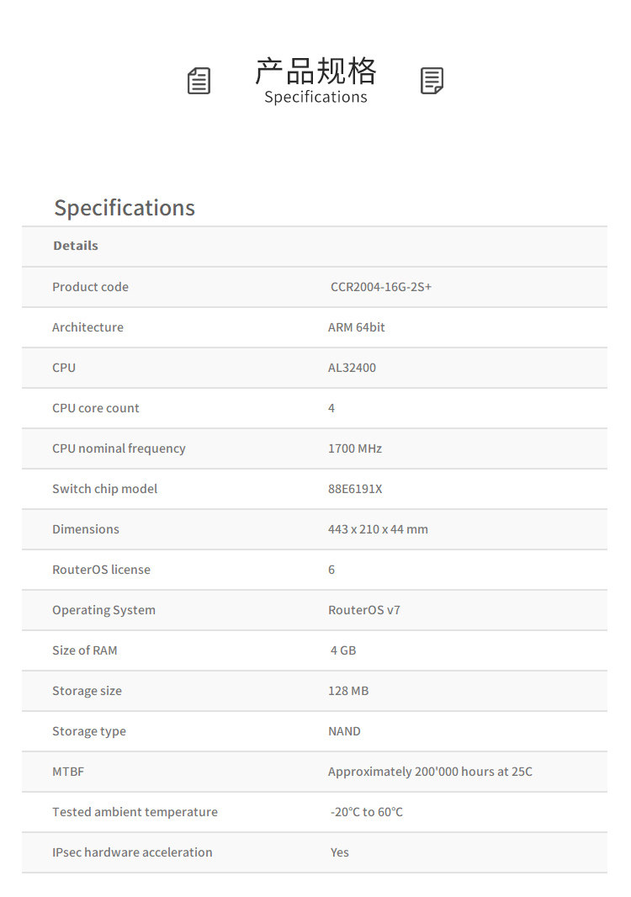631x897 pixels.
Task: Select the 1700 MHz frequency value
Action: (355, 448)
